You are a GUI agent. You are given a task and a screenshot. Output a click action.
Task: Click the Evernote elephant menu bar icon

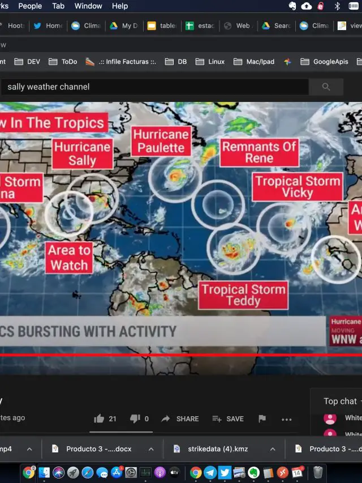pos(292,6)
